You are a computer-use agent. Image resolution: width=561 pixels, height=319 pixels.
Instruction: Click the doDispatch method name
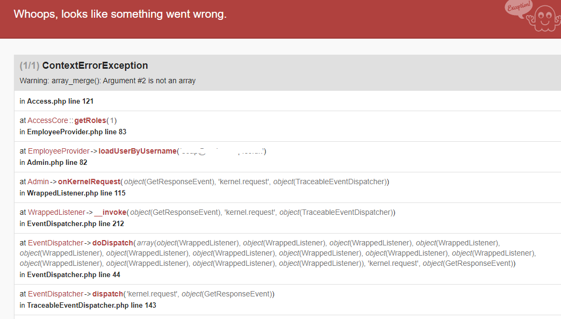112,243
